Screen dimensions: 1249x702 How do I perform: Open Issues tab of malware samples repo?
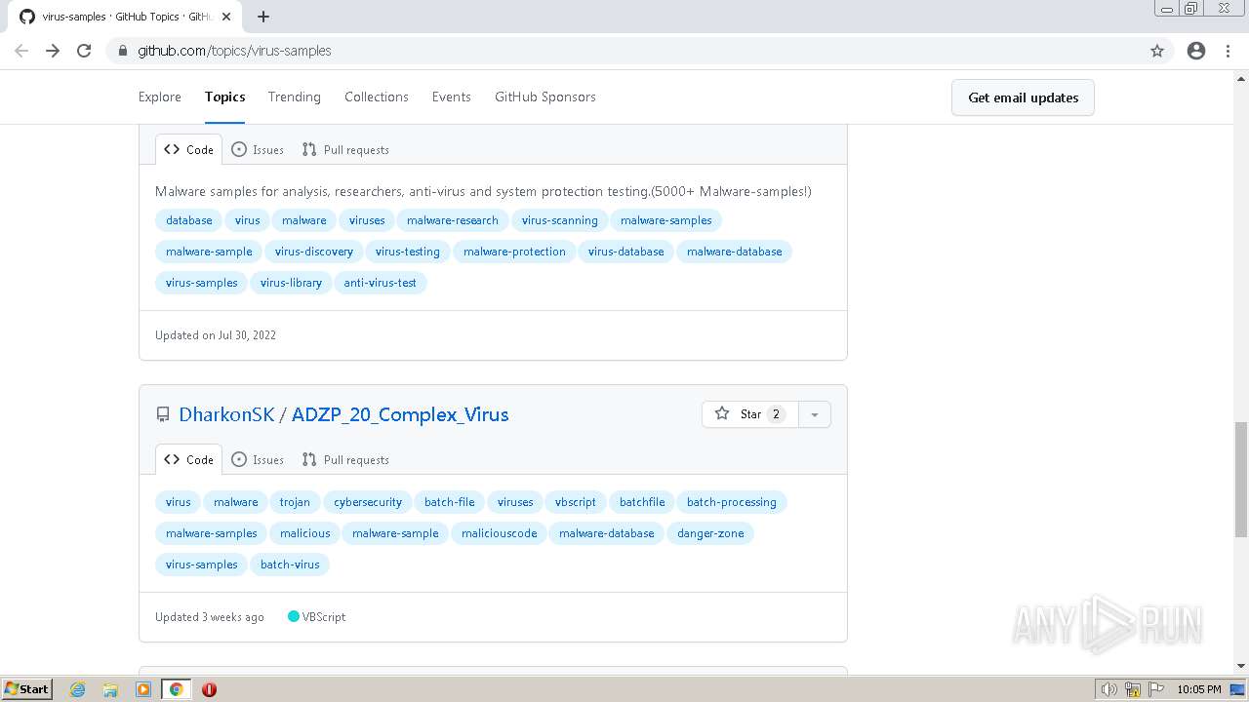[x=258, y=149]
